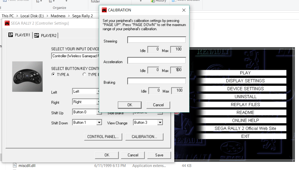Click the 1P icon on PLAYER1 tab
The height and width of the screenshot is (170, 299).
pos(10,35)
